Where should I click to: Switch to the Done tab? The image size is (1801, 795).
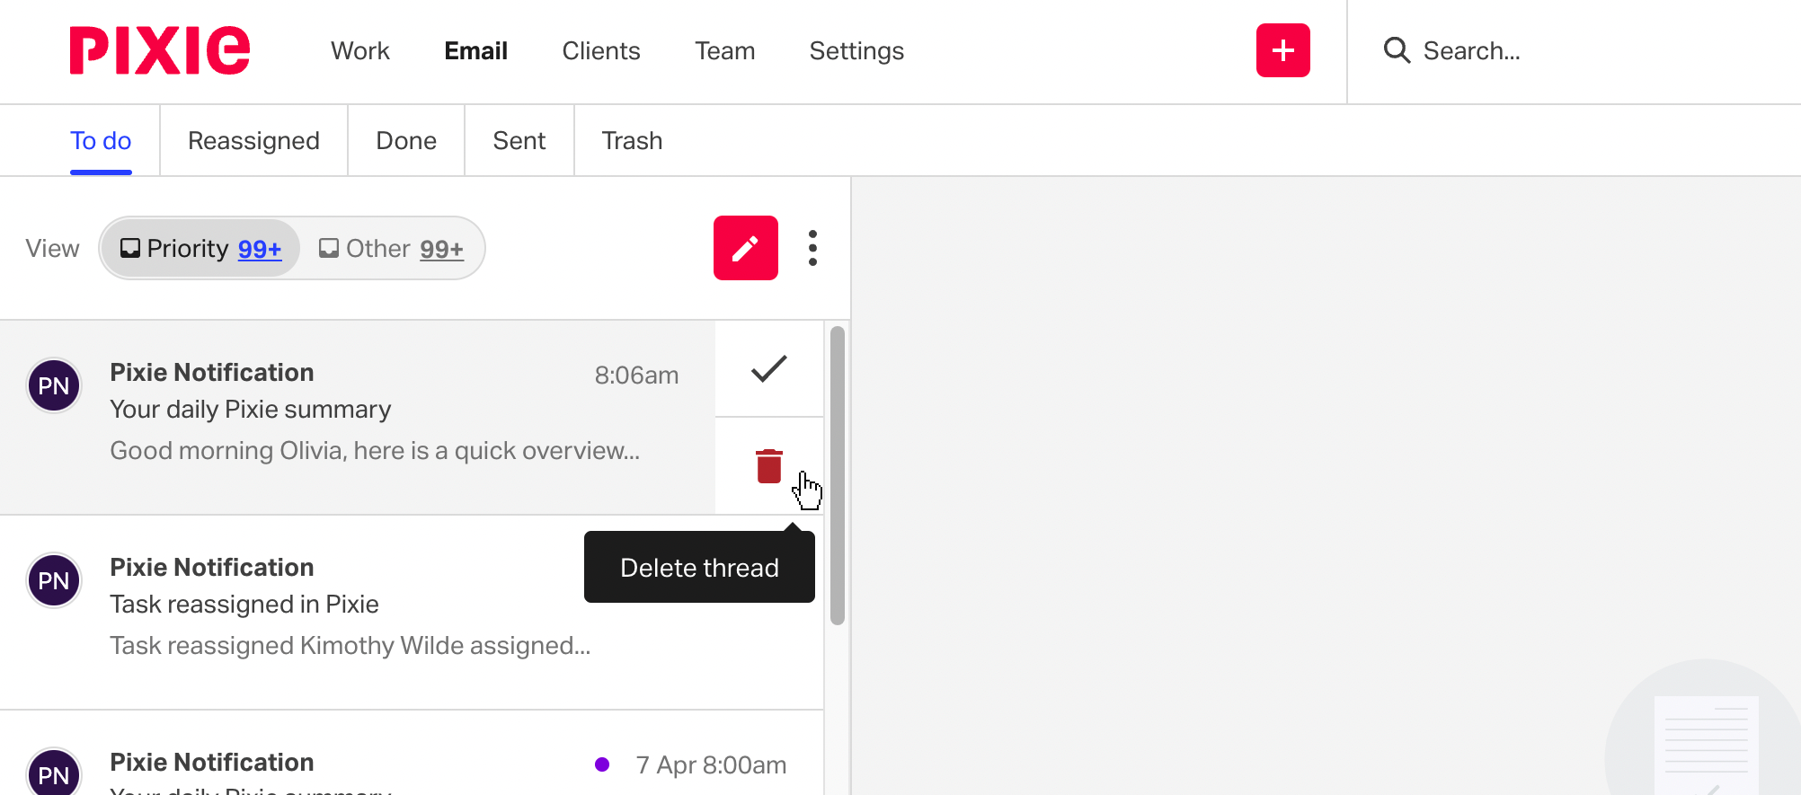point(406,141)
